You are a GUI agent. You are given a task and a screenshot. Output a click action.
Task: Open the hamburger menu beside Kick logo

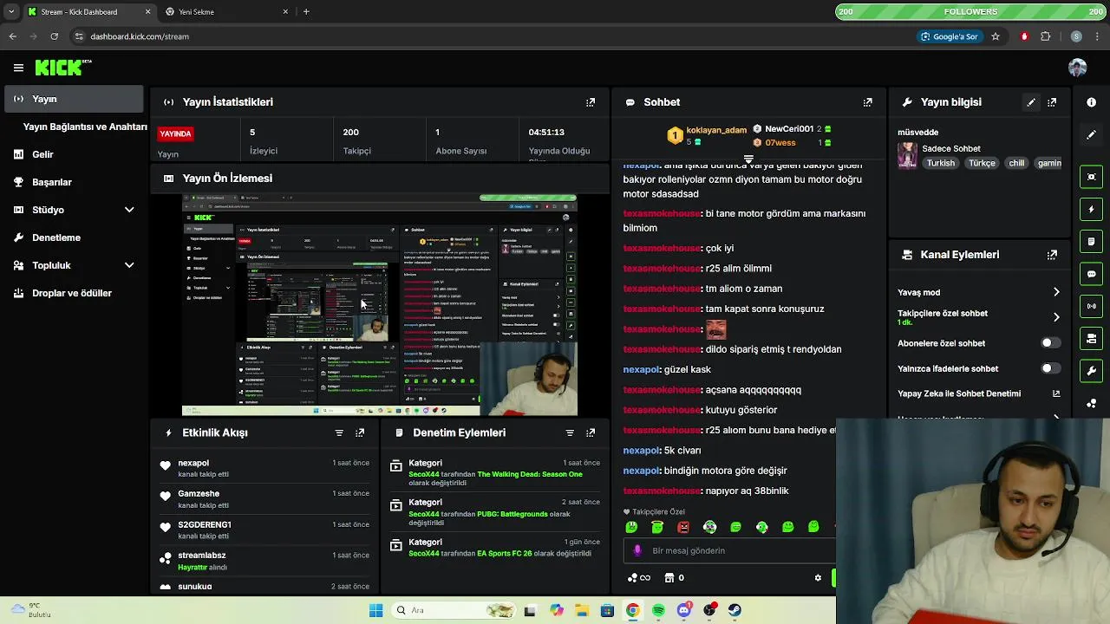point(18,68)
